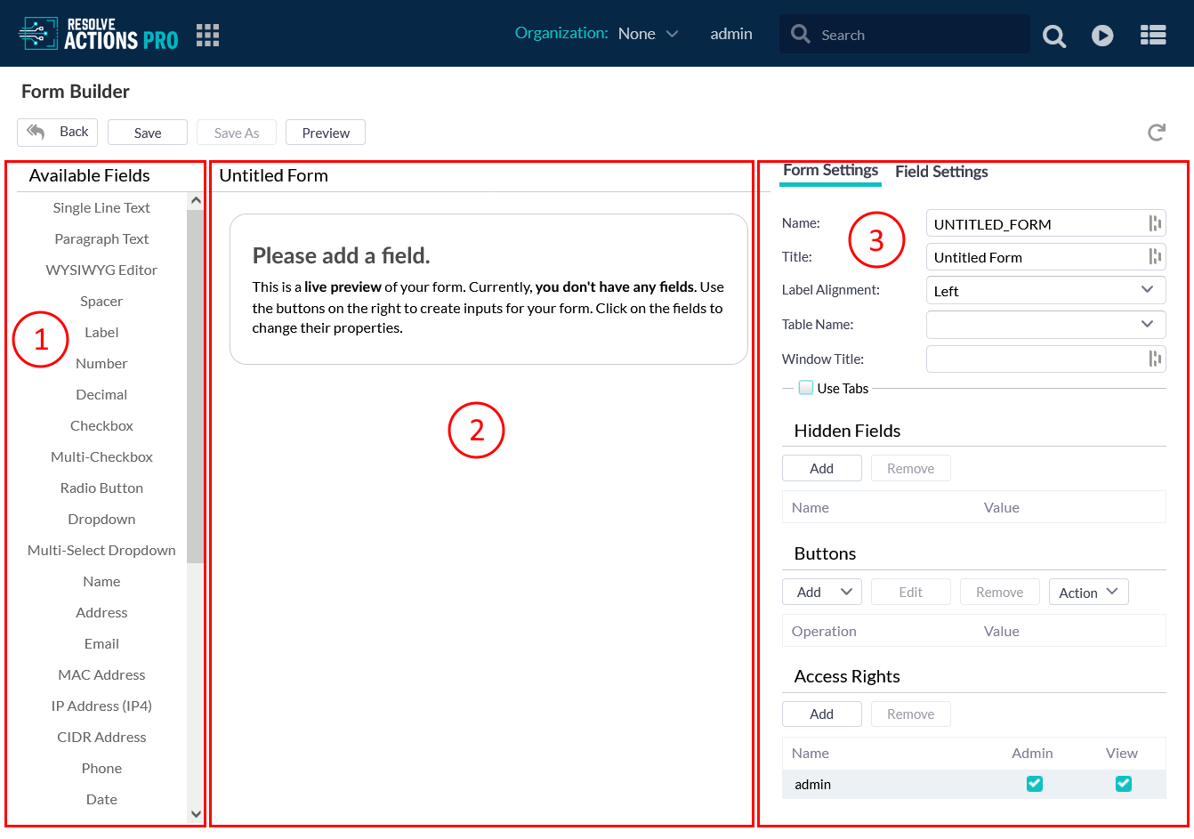The width and height of the screenshot is (1194, 839).
Task: Select the Form Settings tab
Action: (x=830, y=171)
